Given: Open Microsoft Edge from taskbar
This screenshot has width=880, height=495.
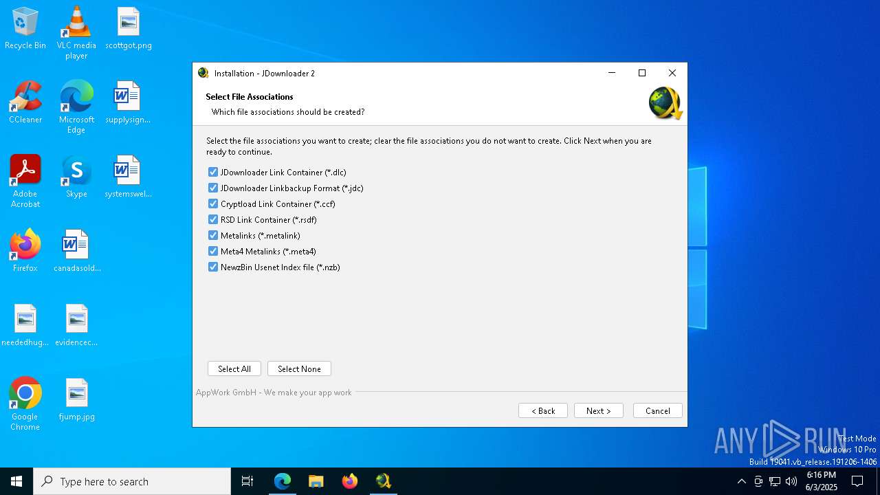Looking at the screenshot, I should pos(283,481).
